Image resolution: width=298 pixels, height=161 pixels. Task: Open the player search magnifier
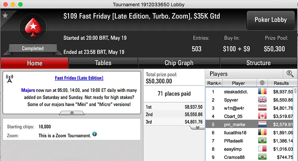289,74
